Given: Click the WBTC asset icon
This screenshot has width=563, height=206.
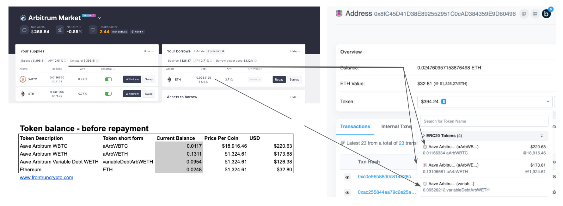Looking at the screenshot, I should [x=23, y=79].
